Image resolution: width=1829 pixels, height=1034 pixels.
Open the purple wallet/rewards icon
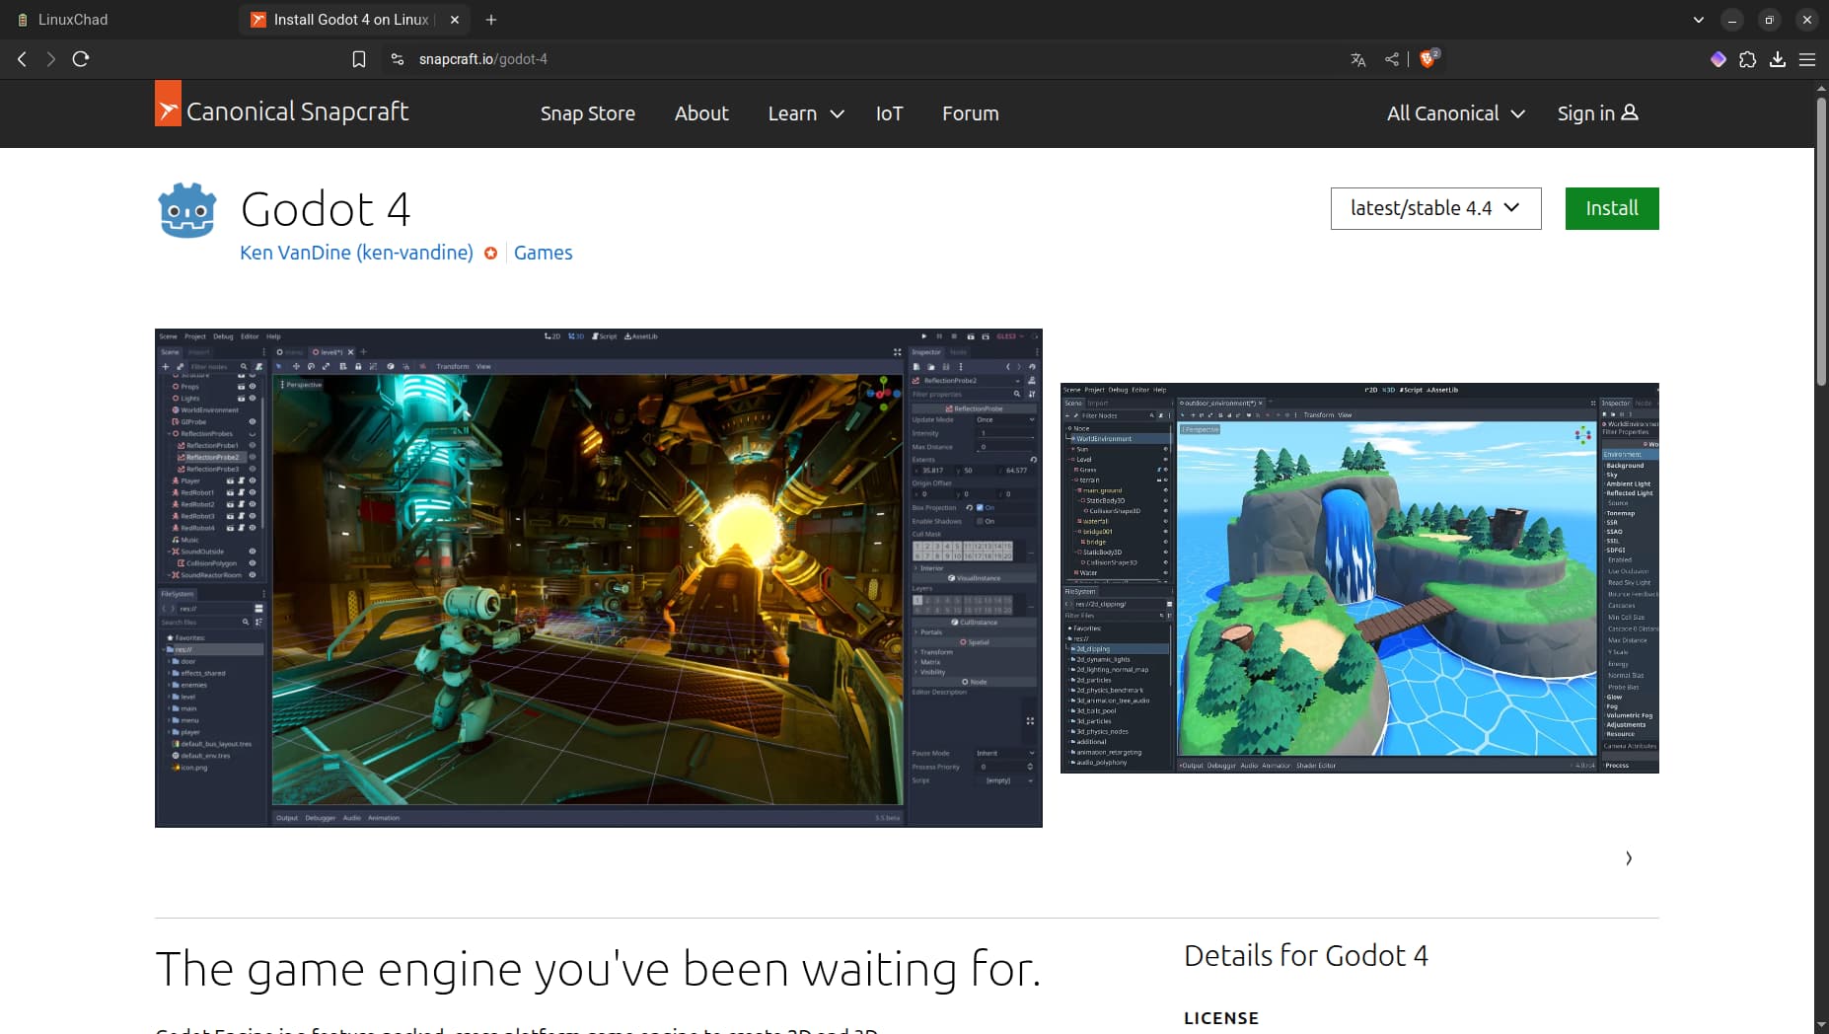click(1719, 59)
